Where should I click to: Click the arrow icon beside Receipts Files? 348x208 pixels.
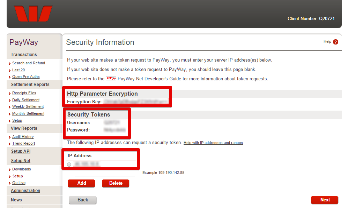9,94
